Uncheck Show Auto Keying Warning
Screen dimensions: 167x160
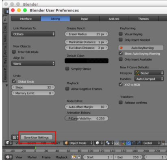click(x=121, y=53)
